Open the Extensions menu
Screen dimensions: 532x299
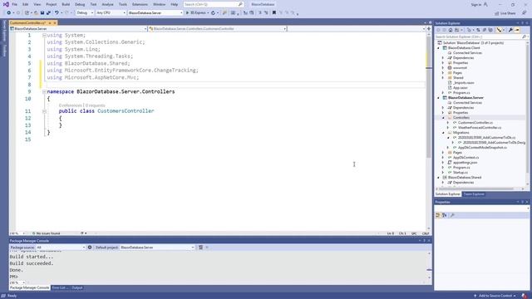140,4
